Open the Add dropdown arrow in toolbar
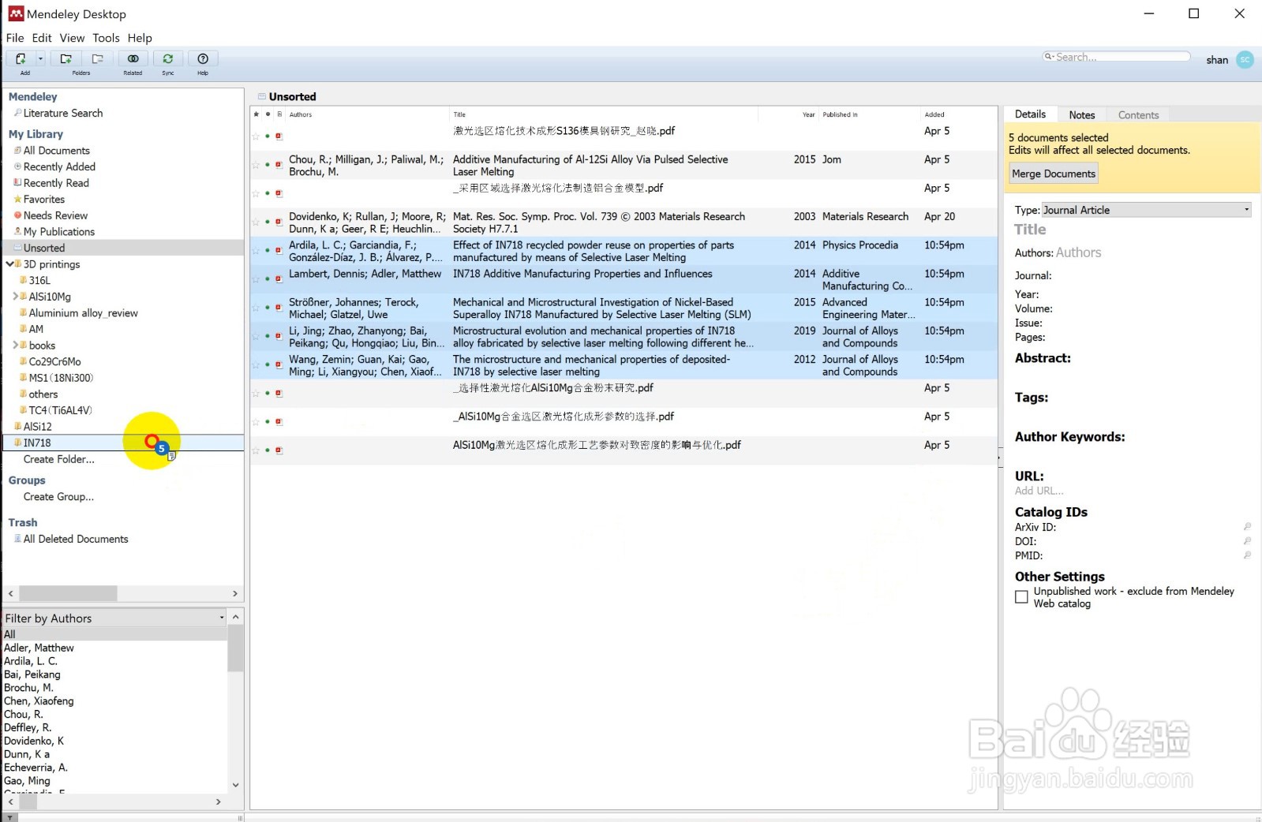The image size is (1262, 822). tap(39, 58)
